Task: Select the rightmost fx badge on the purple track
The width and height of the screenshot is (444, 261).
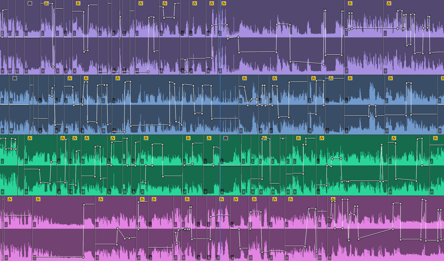Action: (389, 4)
